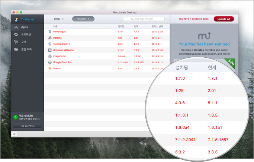Click the Unsplash Wallpaper app icon
254x162 pixels.
pos(50,50)
